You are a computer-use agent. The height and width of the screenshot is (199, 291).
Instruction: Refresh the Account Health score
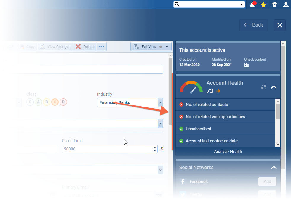(263, 87)
